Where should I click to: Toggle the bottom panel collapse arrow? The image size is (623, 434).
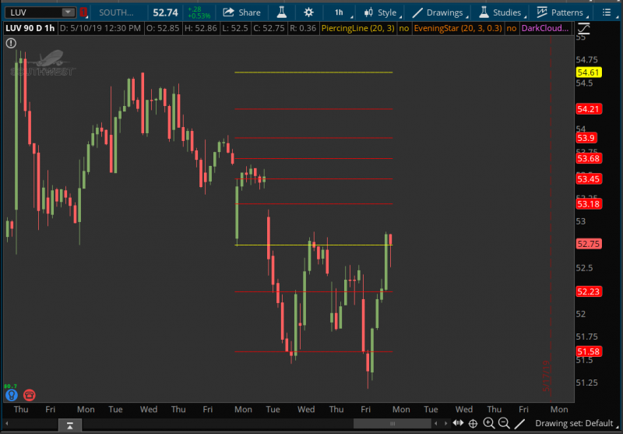70,425
